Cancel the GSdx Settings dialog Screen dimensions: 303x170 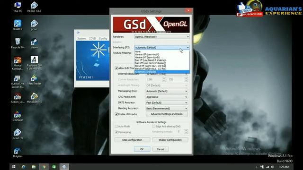click(160, 149)
